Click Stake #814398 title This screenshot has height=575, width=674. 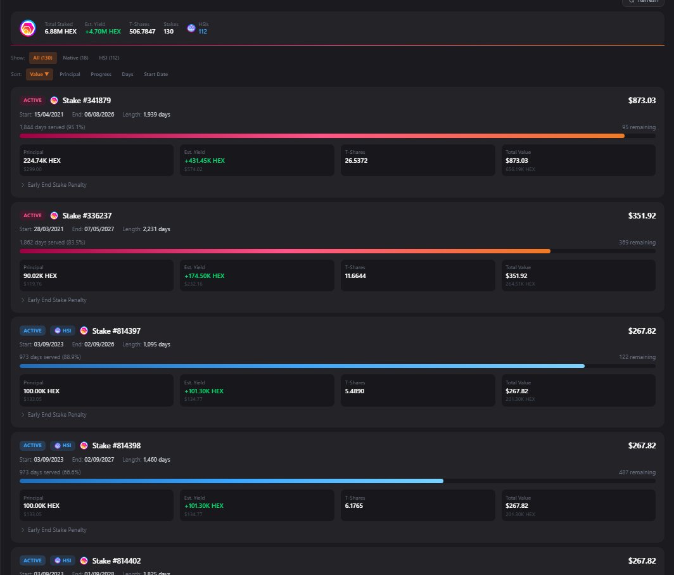click(117, 446)
